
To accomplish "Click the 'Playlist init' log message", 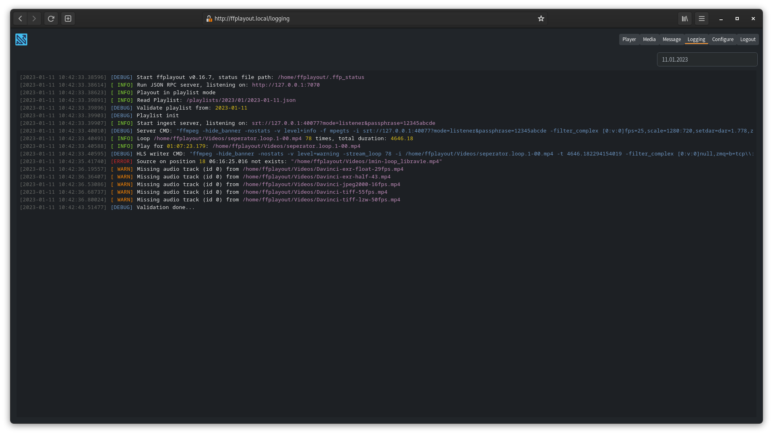I will tap(157, 116).
